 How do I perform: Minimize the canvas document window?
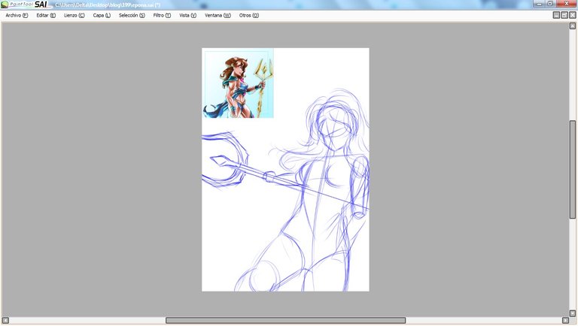(x=556, y=15)
